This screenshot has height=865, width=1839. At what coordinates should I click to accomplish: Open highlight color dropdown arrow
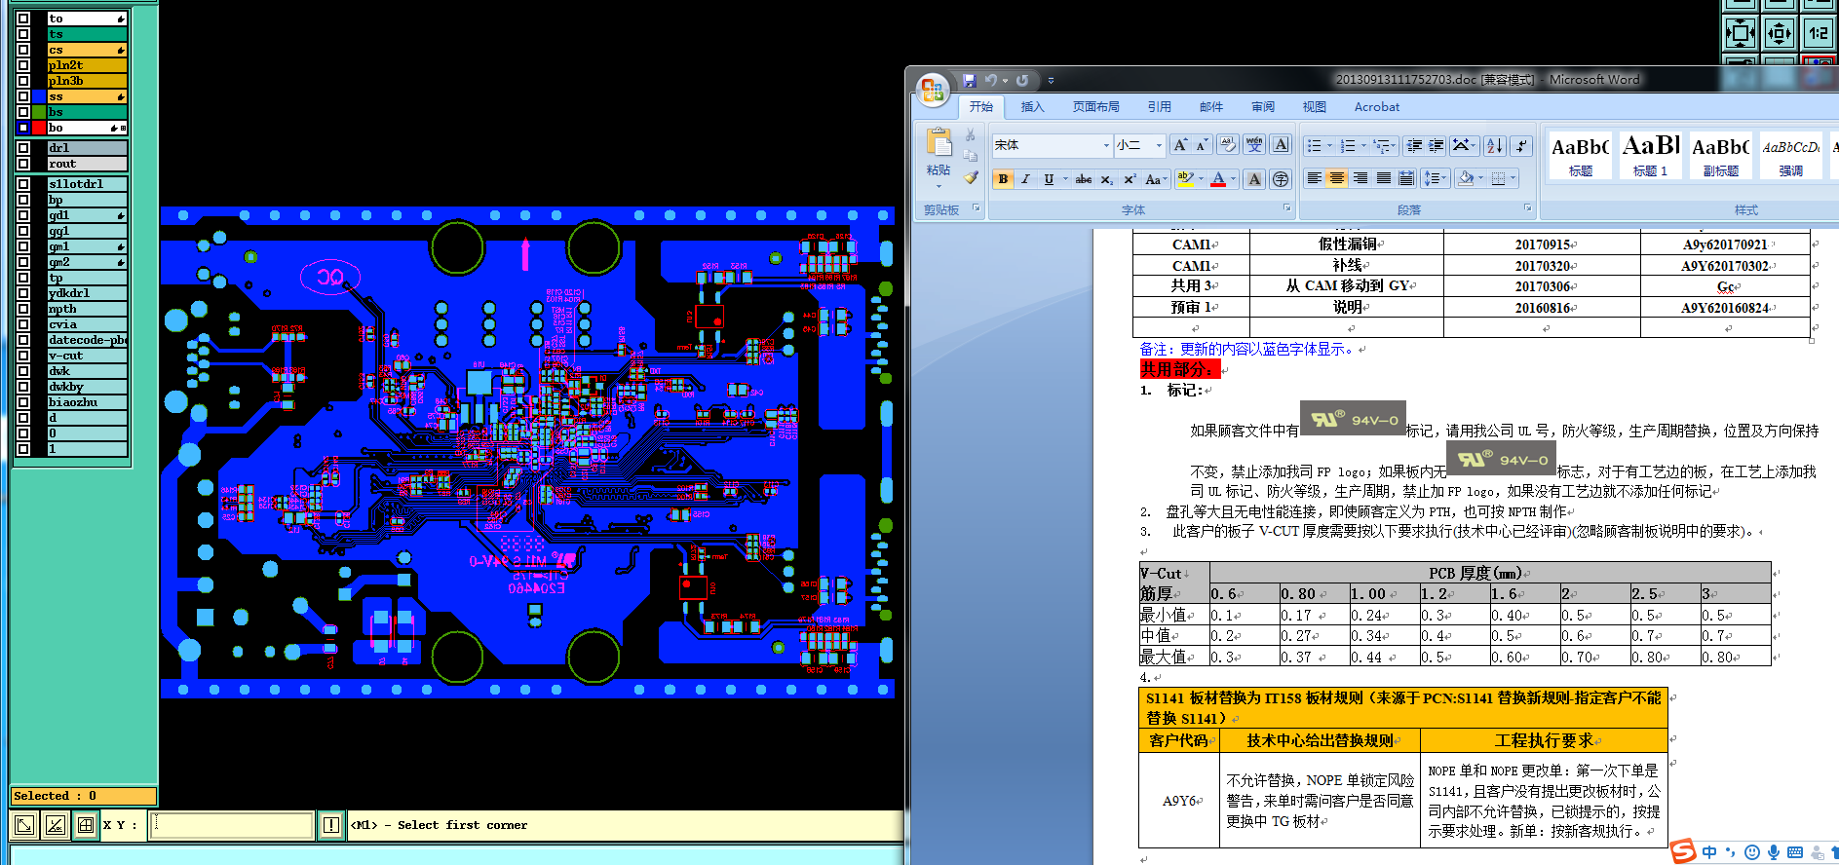(x=1201, y=179)
